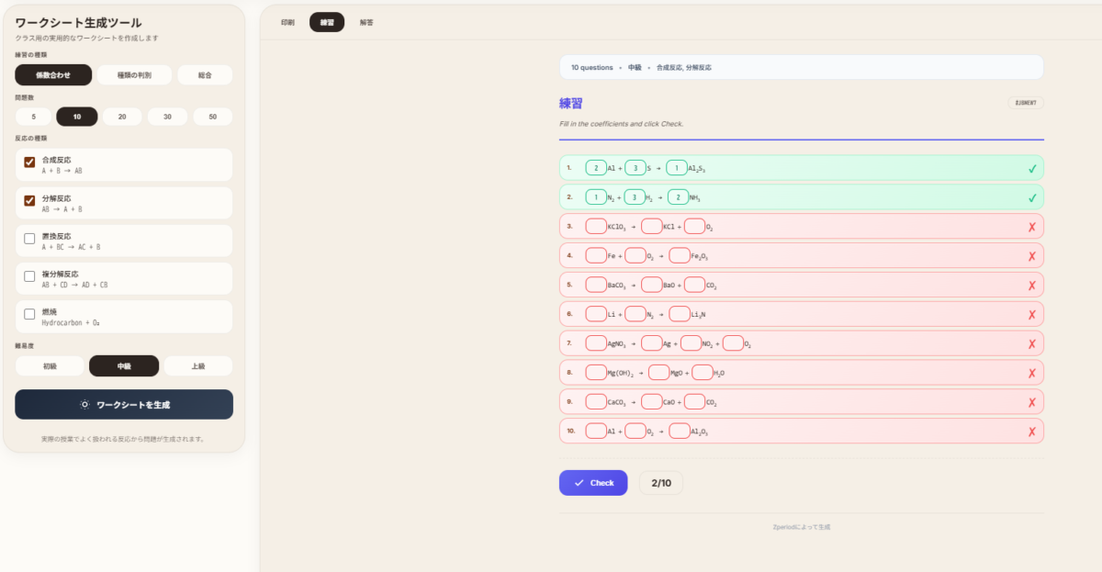Choose 初級 difficulty
Viewport: 1102px width, 572px height.
point(50,366)
